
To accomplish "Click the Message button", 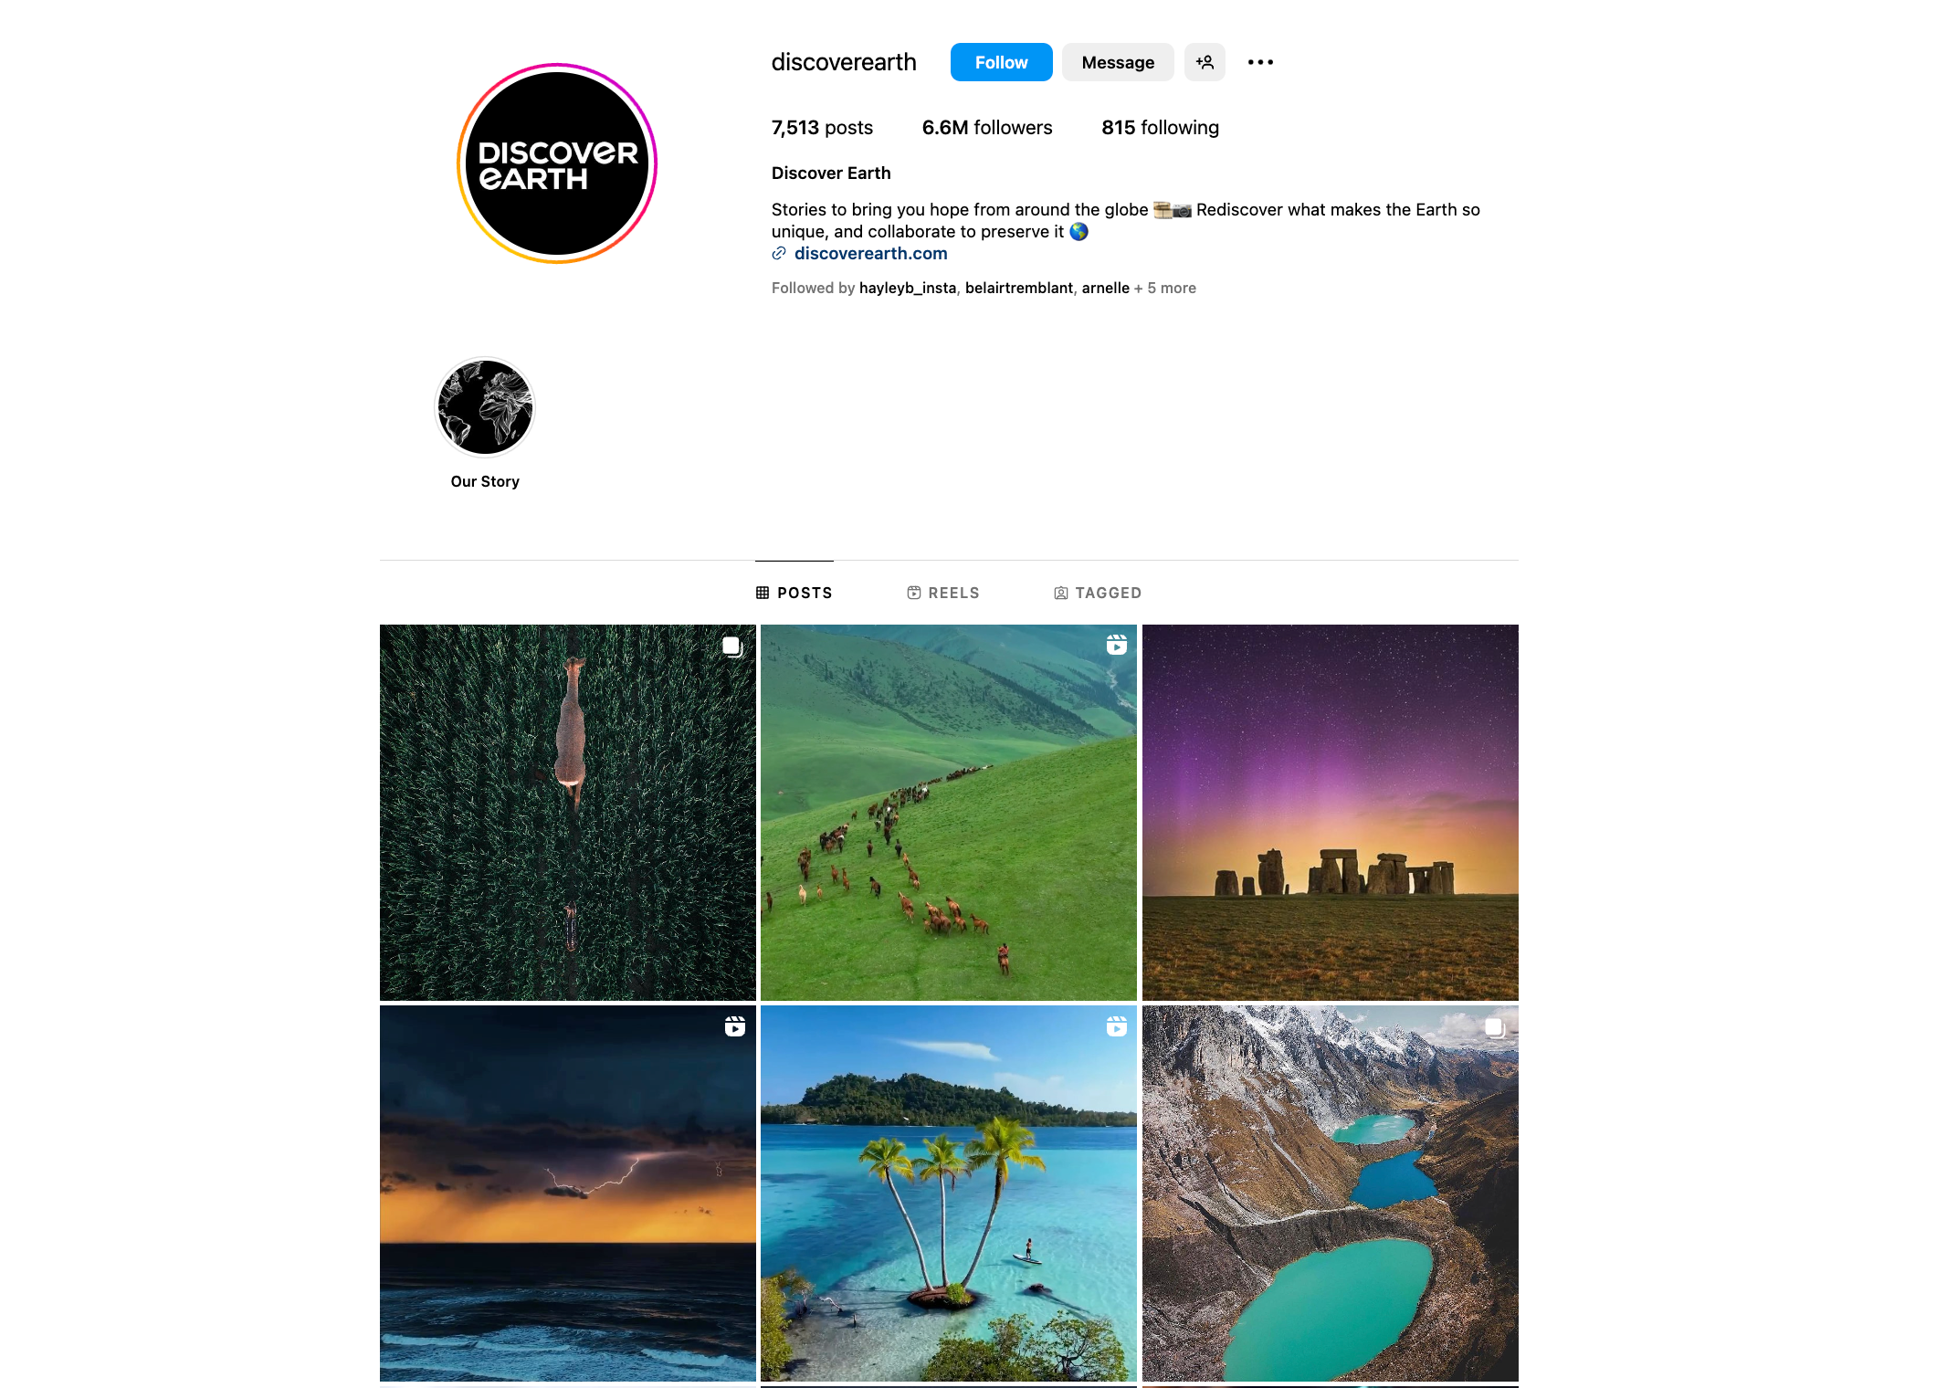I will [1118, 61].
